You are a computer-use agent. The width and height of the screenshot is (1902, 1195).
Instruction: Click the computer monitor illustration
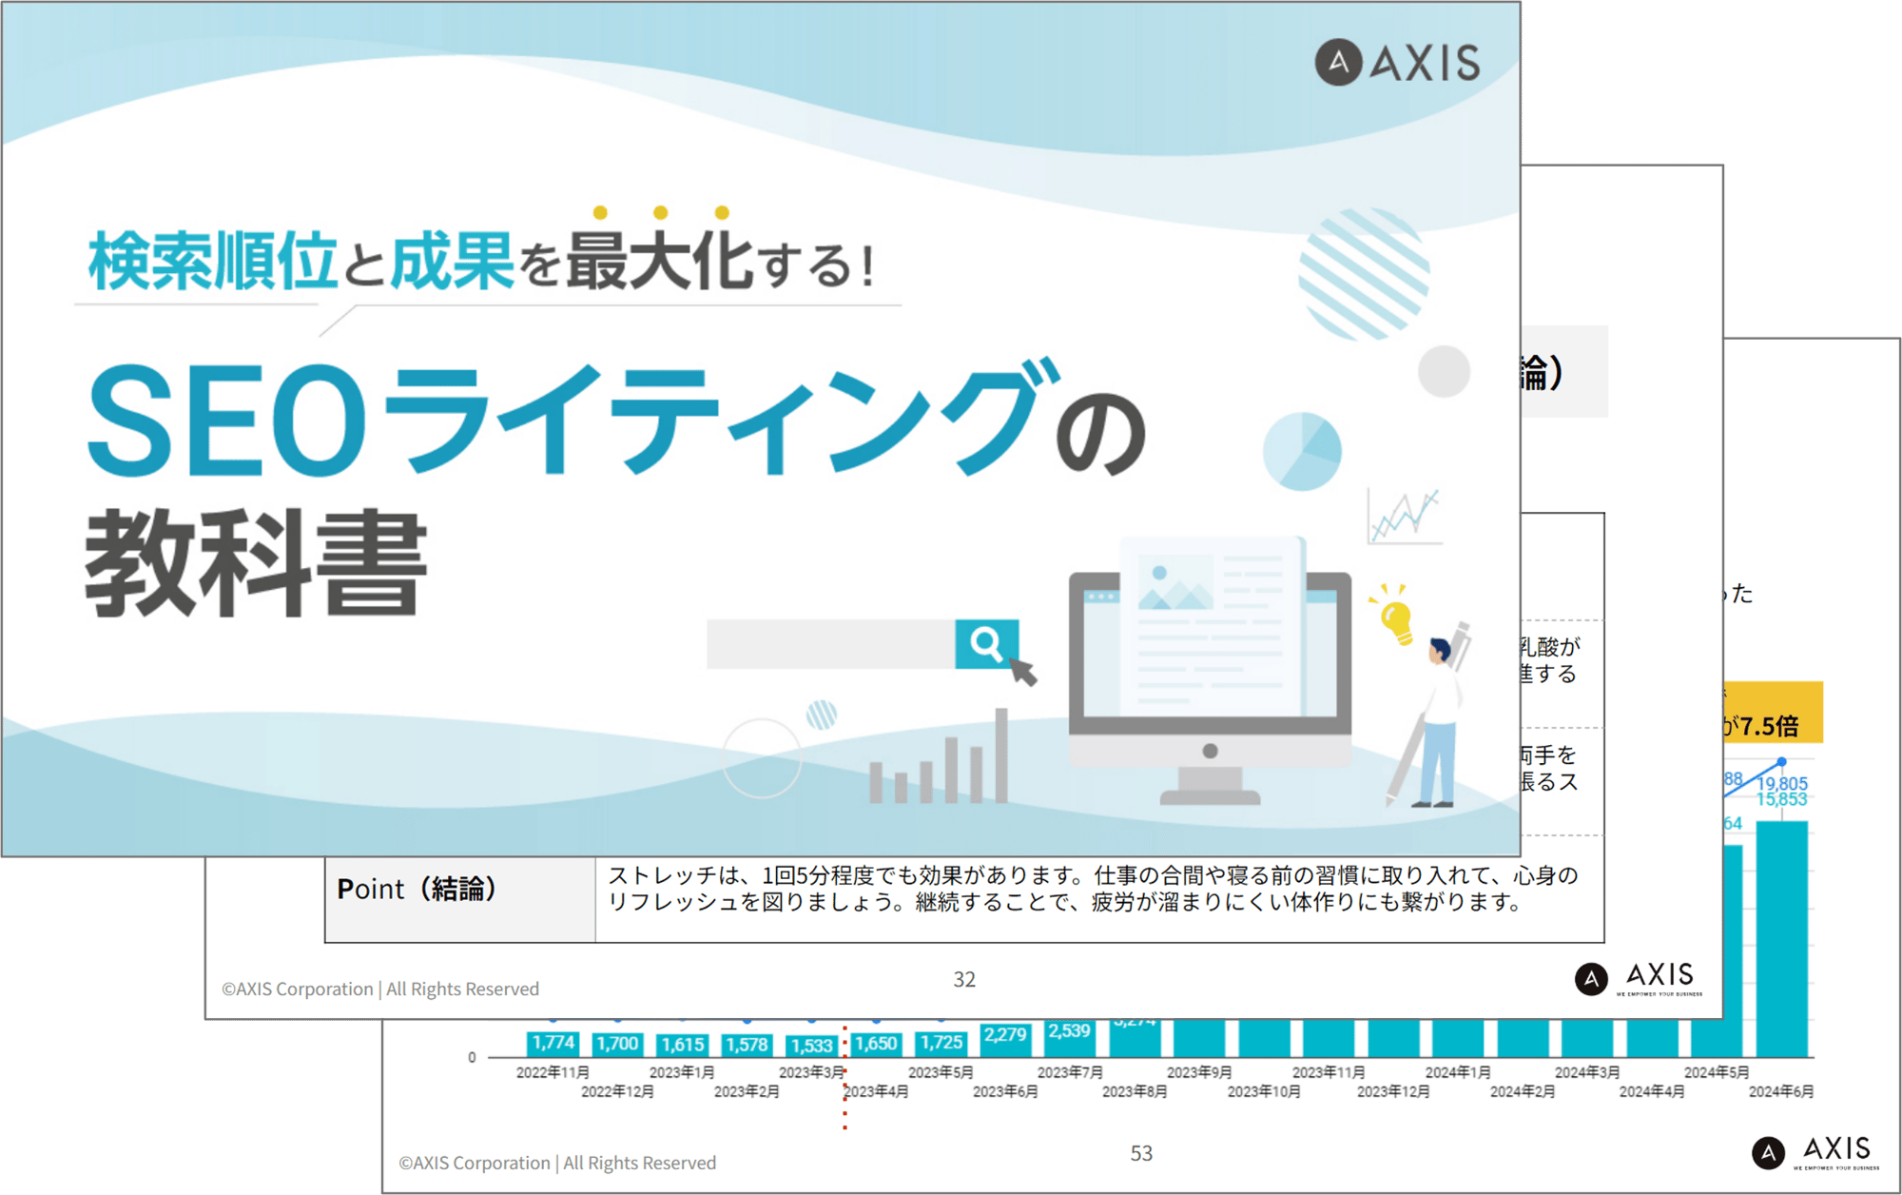point(1210,673)
